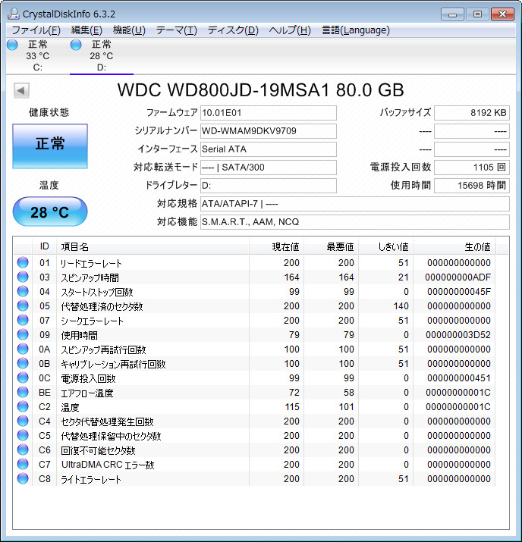Click the 項目名 column header
Image resolution: width=522 pixels, height=542 pixels.
click(x=153, y=246)
